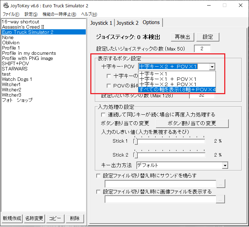Image resolution: width=249 pixels, height=227 pixels.
Task: Browse for sound file with ... button
Action: pyautogui.click(x=220, y=184)
